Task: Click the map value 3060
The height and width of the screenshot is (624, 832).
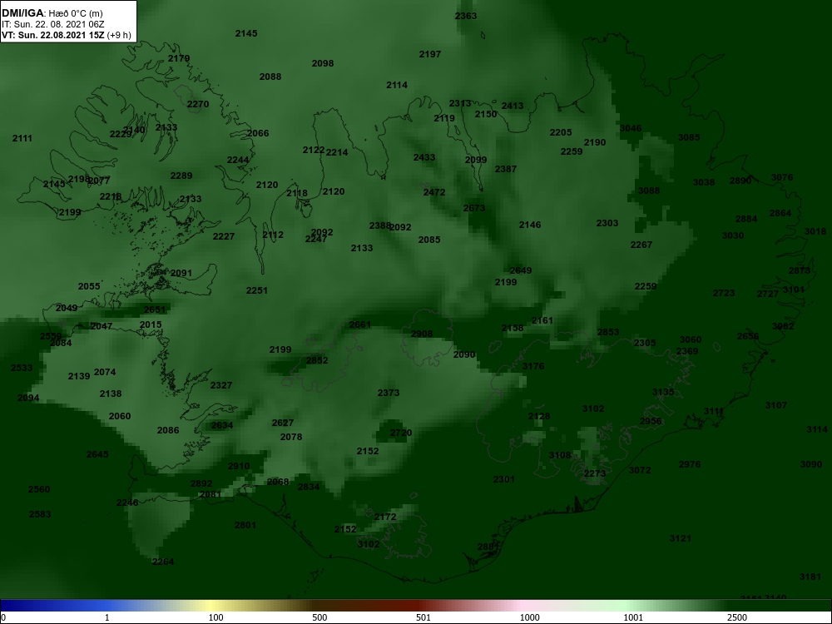Action: 691,339
